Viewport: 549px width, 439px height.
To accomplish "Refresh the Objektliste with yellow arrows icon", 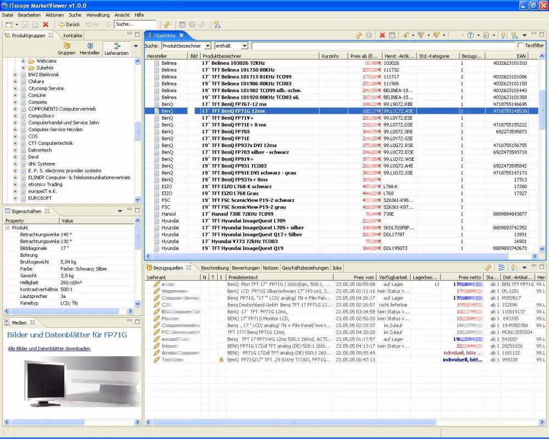I will pos(359,35).
